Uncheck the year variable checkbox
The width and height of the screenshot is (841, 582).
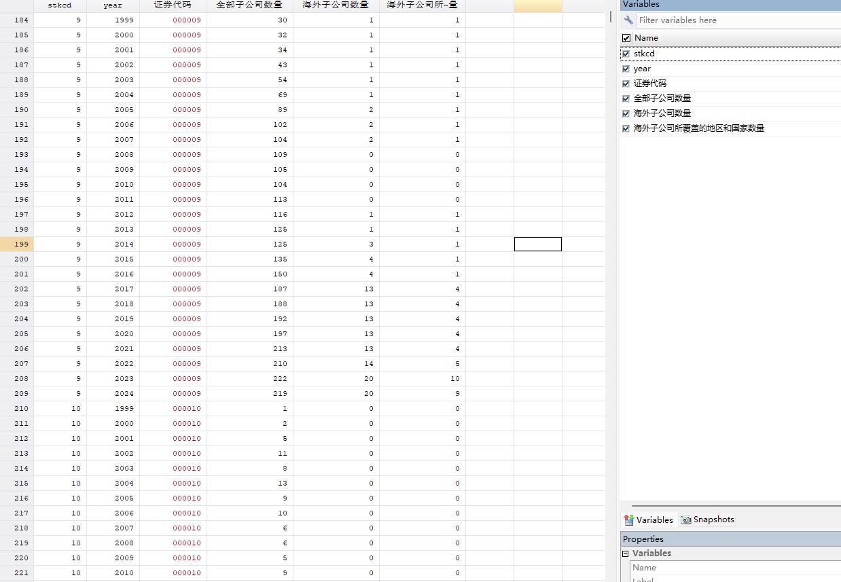coord(626,69)
